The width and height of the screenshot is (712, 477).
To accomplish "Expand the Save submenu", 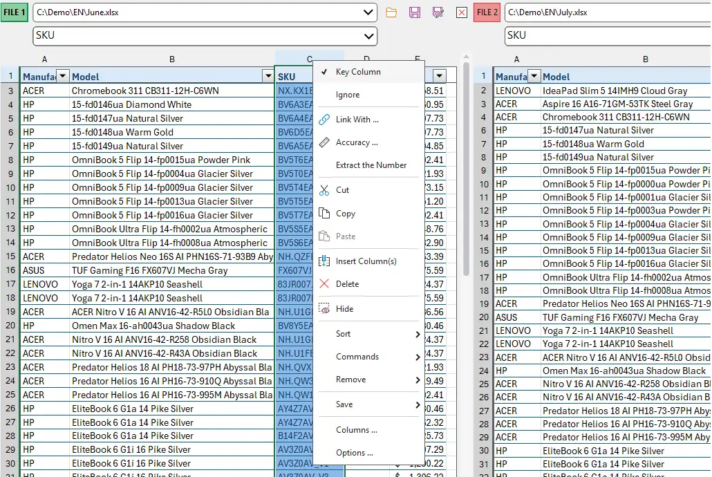I will (x=368, y=404).
